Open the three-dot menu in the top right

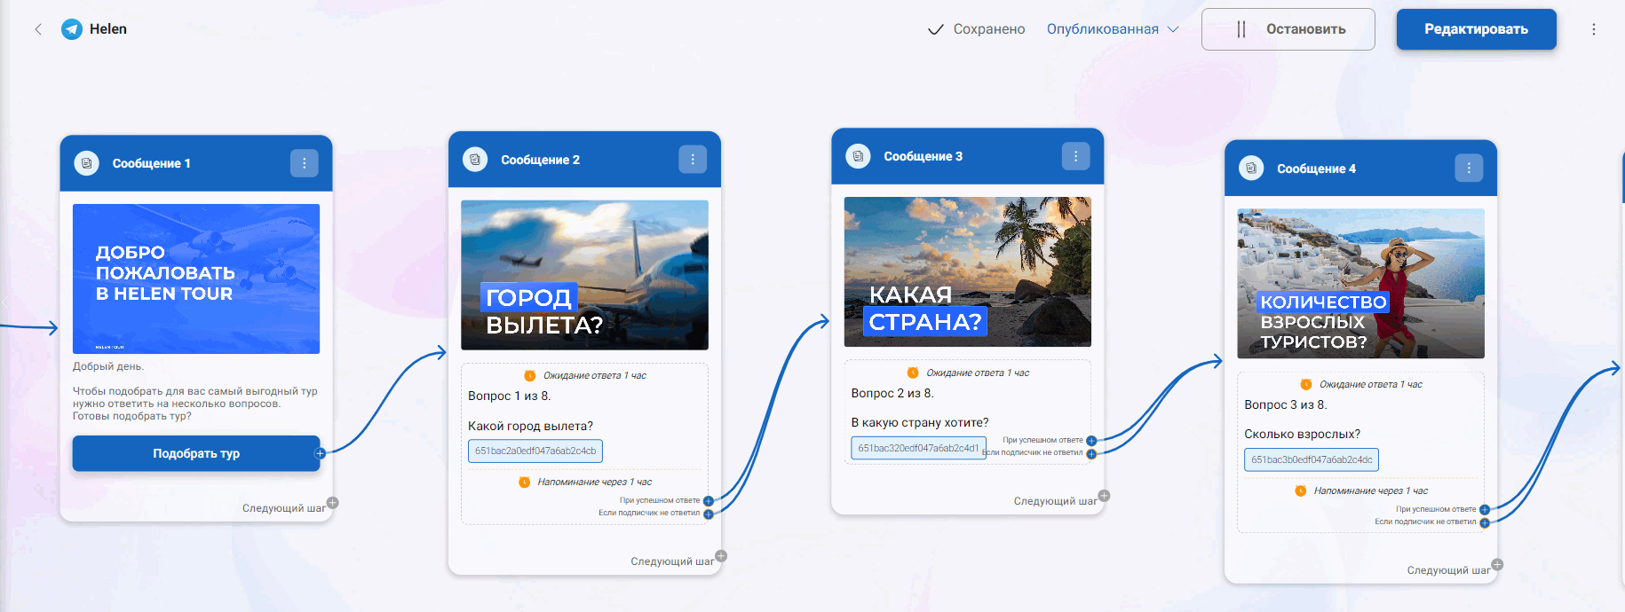(1594, 29)
